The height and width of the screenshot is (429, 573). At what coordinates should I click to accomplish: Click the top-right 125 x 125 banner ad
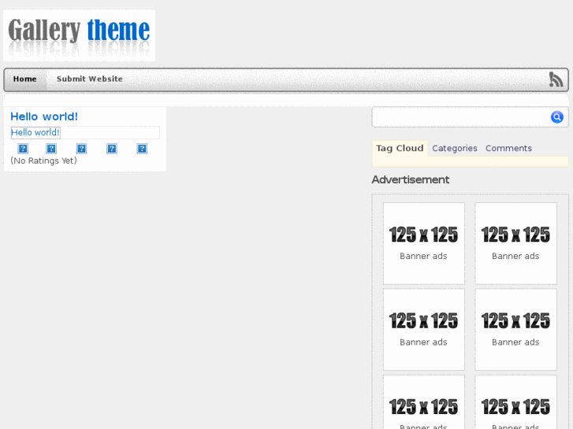[x=515, y=243]
